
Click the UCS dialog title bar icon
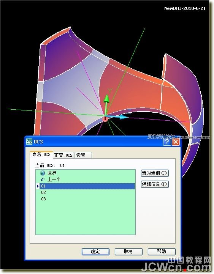pyautogui.click(x=29, y=142)
